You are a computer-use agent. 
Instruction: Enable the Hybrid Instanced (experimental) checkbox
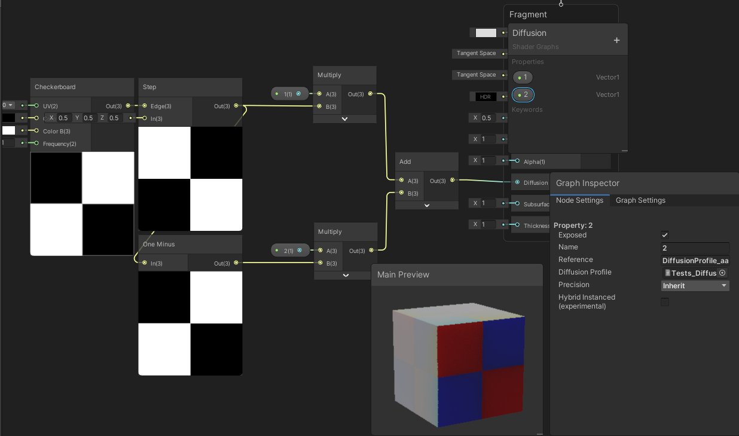(x=665, y=301)
